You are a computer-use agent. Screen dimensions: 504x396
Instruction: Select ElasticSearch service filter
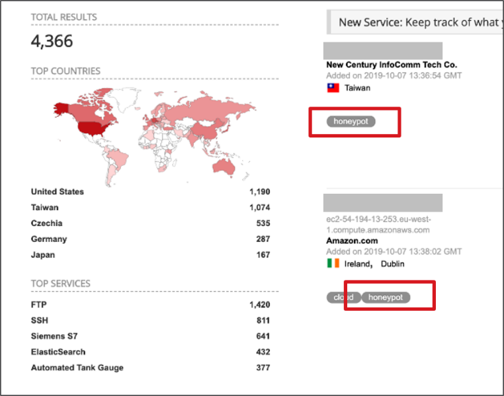pos(58,352)
